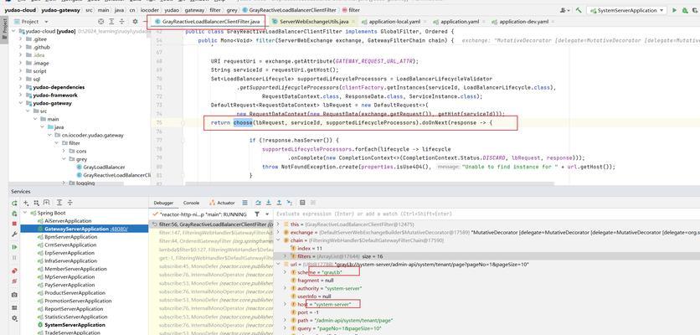The image size is (700, 335).
Task: Show the threads list icon beside Actuator
Action: click(244, 203)
